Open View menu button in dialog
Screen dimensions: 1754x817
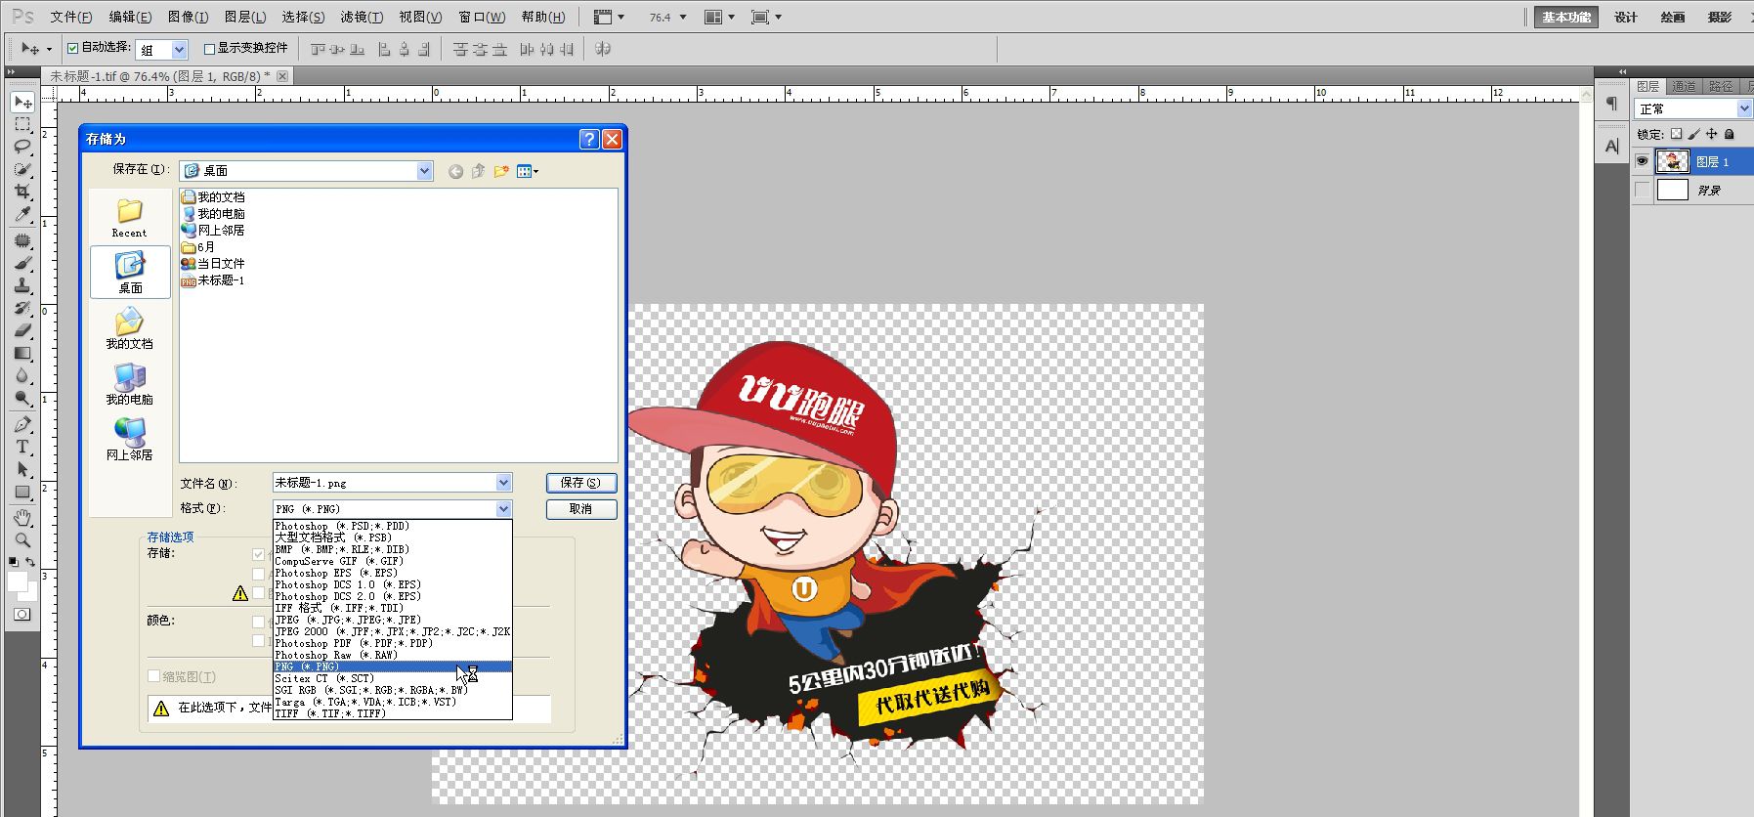point(528,171)
